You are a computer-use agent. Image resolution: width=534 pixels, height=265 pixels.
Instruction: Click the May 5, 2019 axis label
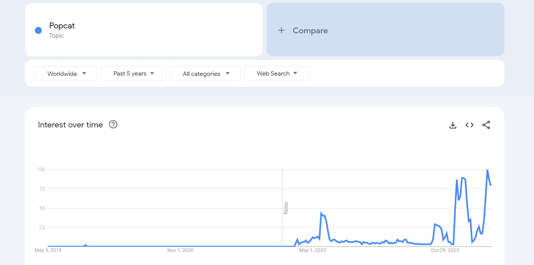tap(48, 250)
